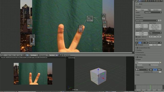Open the node editor's editor type selector icon

point(2,55)
